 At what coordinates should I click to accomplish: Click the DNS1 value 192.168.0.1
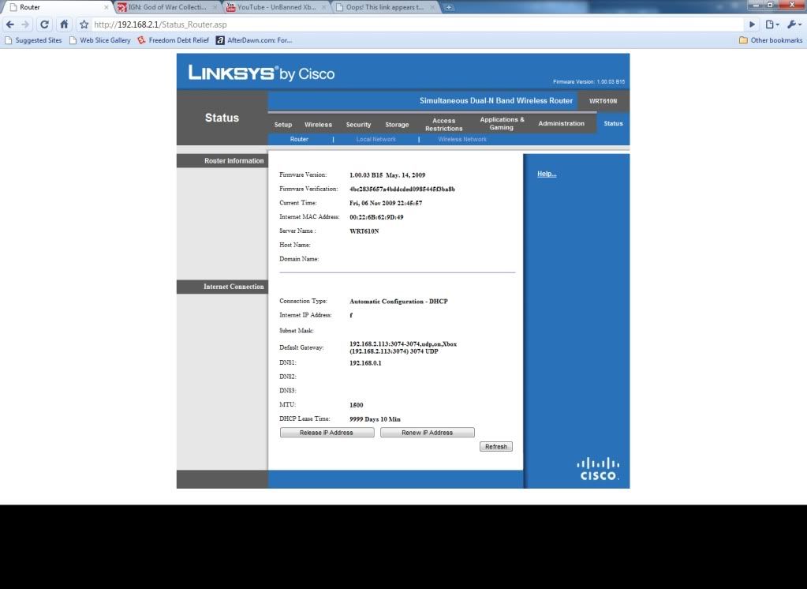365,363
